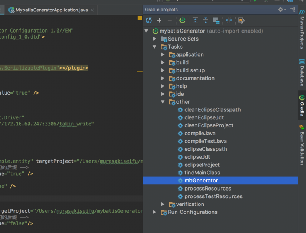This screenshot has height=233, width=306.
Task: Click the folder icon beside Run Configurations
Action: [x=164, y=212]
